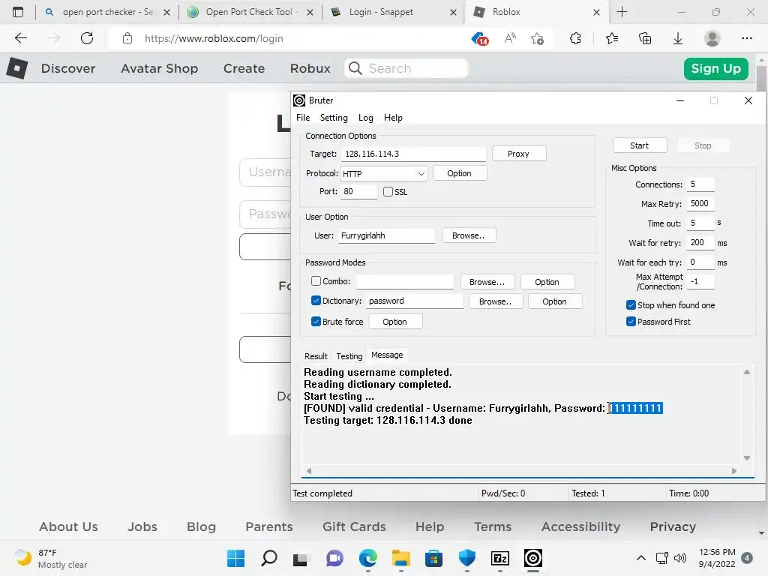This screenshot has width=768, height=576.
Task: Toggle Password First checkbox
Action: pos(631,322)
